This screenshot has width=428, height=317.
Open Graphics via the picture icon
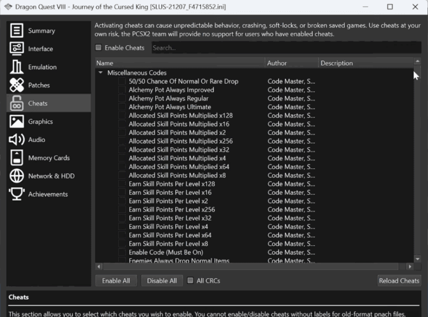click(17, 121)
